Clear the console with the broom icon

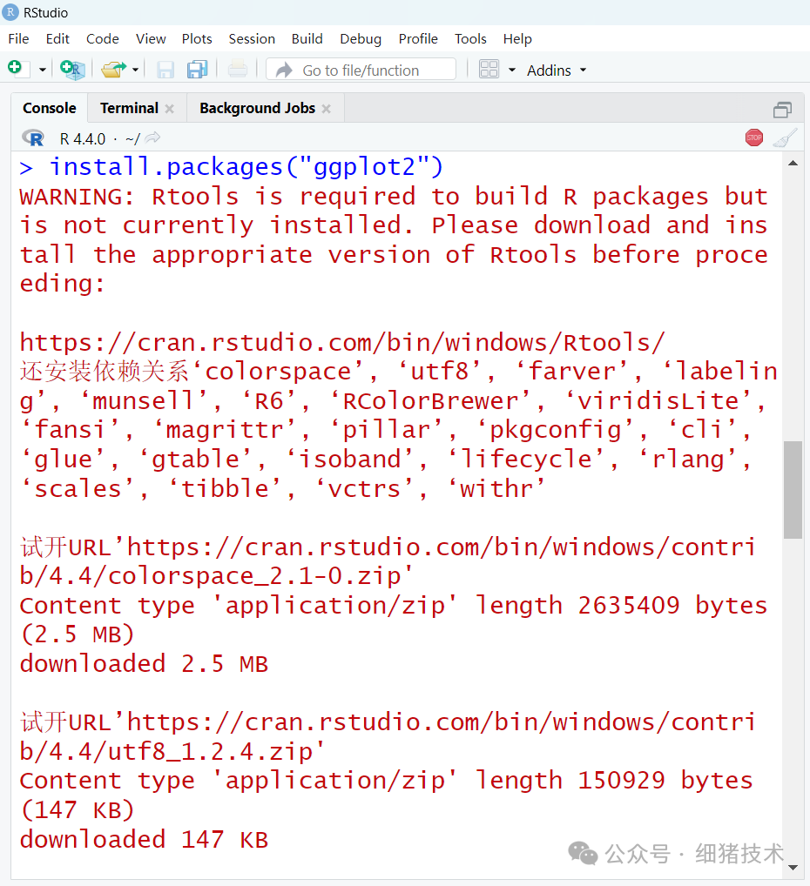tap(783, 138)
